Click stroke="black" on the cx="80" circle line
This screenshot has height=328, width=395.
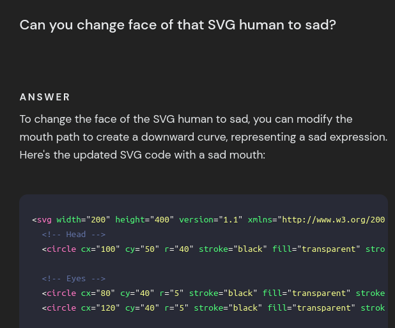click(x=223, y=293)
